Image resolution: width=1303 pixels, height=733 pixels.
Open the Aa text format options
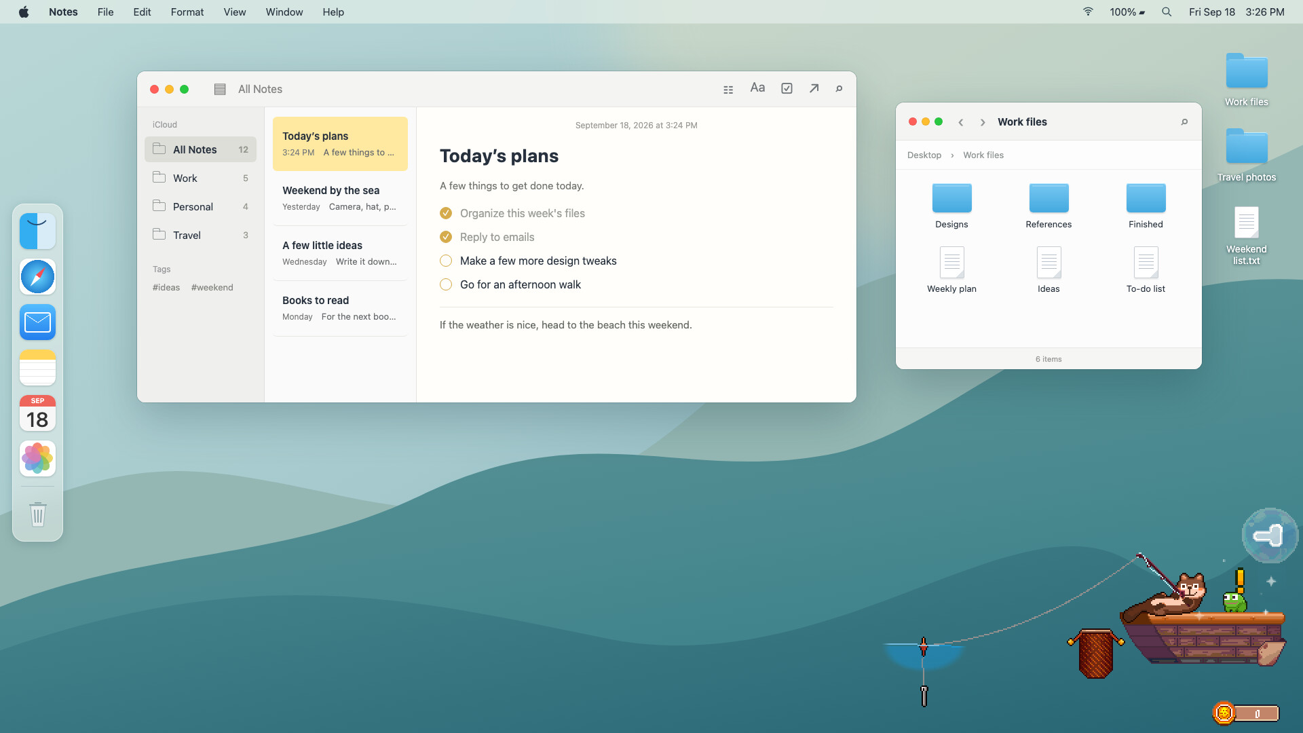pos(757,88)
